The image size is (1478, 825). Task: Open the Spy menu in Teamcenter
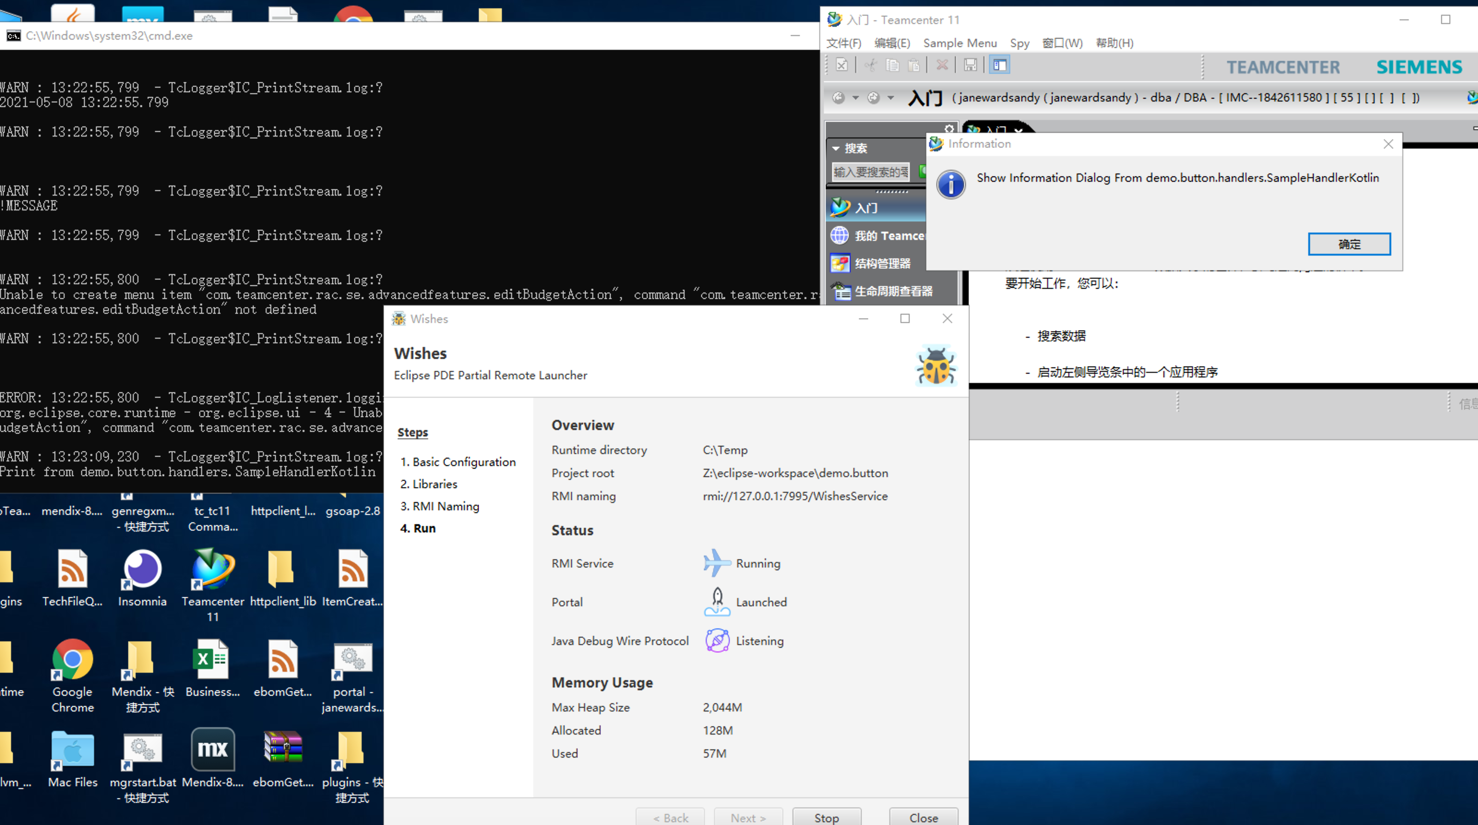tap(1019, 43)
